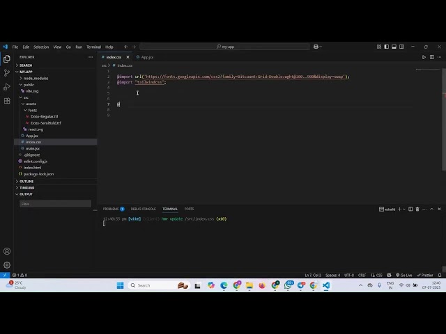Open editor more actions ellipsis
446x334 pixels.
point(440,57)
